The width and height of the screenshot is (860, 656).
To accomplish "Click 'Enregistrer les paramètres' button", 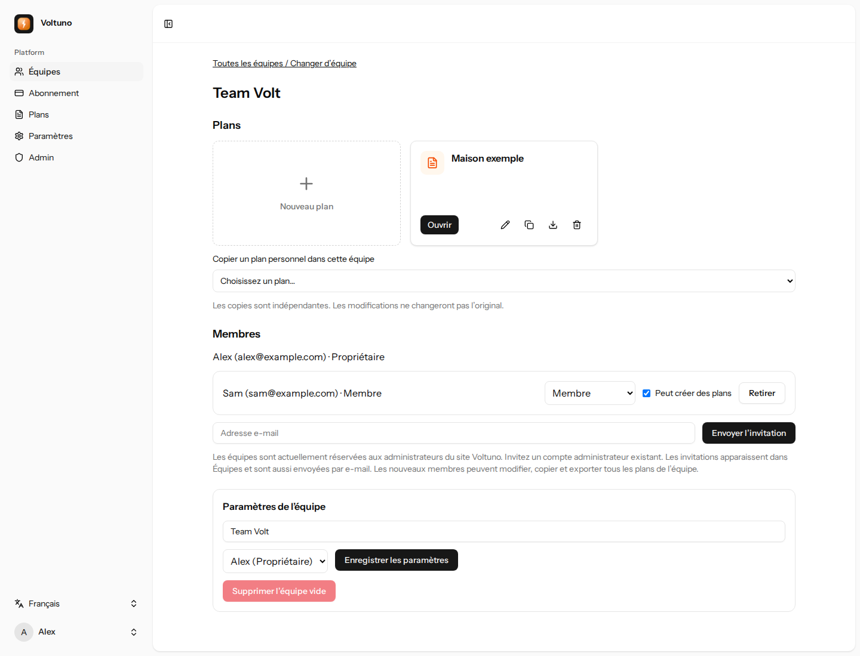I will [x=397, y=560].
